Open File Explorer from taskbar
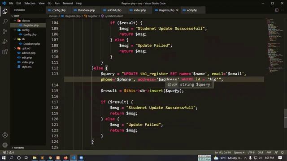 [x=35, y=158]
